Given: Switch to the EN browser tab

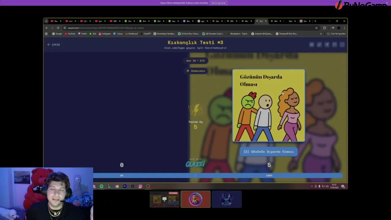Looking at the screenshot, I should [x=232, y=21].
